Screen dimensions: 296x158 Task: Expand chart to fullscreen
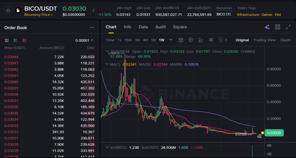coord(288,27)
